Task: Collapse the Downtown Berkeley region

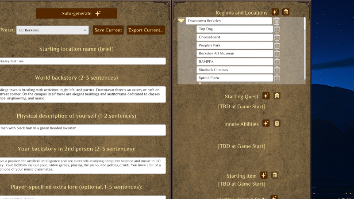Action: [x=181, y=21]
